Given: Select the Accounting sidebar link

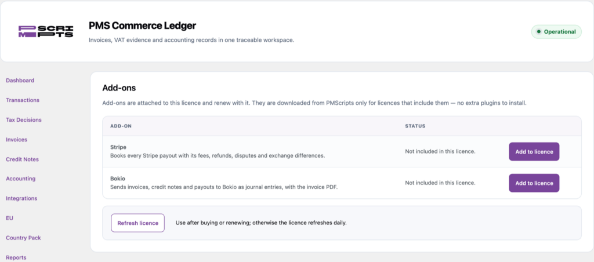Looking at the screenshot, I should 21,179.
